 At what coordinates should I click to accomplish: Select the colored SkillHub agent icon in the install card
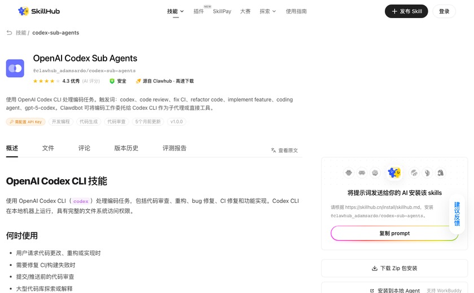tap(394, 172)
